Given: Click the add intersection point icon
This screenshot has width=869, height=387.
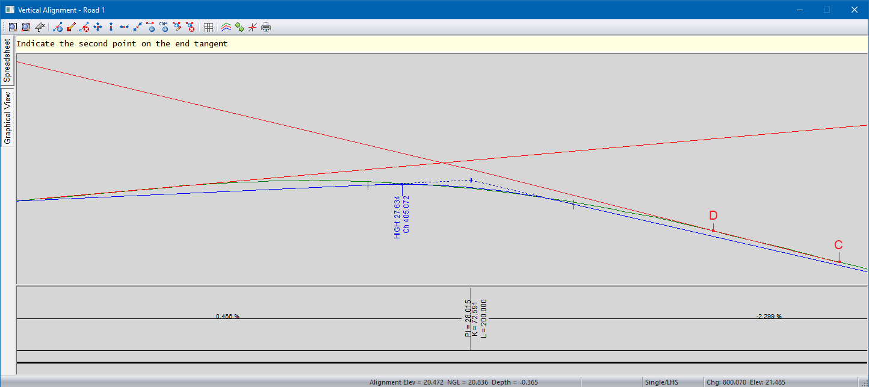Looking at the screenshot, I should (58, 27).
